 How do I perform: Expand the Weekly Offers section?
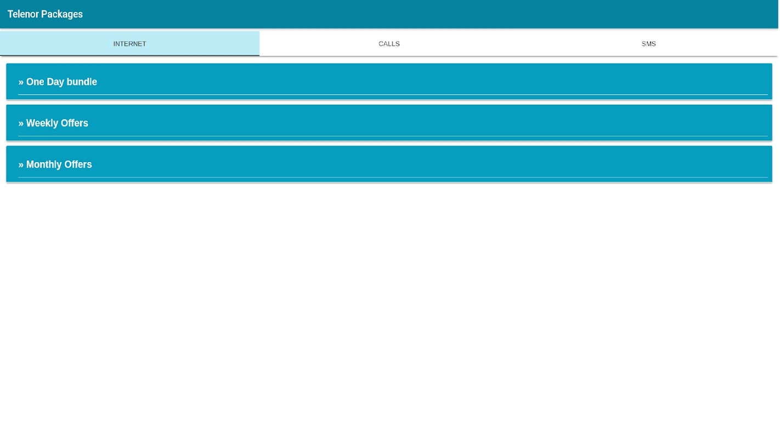389,123
